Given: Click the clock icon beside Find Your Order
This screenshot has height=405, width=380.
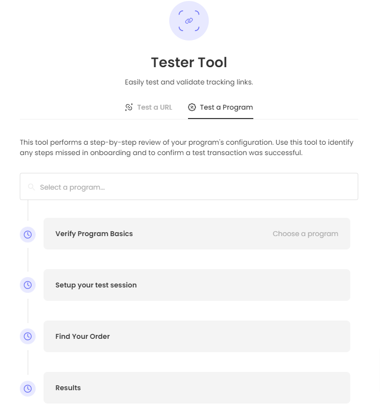Looking at the screenshot, I should tap(28, 336).
